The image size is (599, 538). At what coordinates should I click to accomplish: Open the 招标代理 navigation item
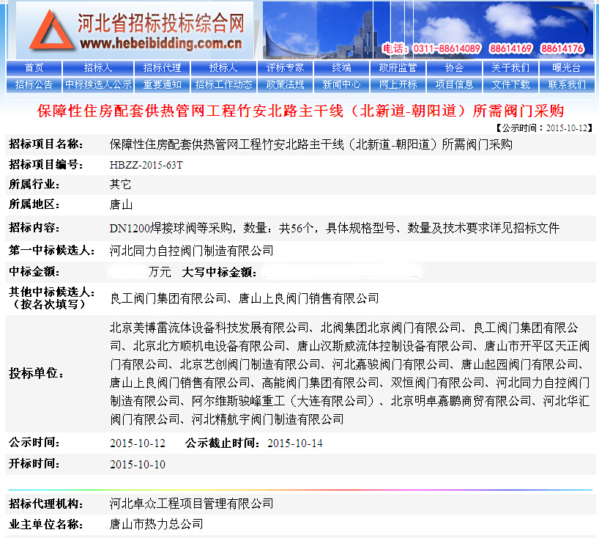(x=162, y=67)
